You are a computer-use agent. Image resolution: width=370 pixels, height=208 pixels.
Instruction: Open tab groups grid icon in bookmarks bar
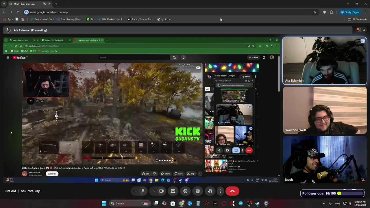23,19
